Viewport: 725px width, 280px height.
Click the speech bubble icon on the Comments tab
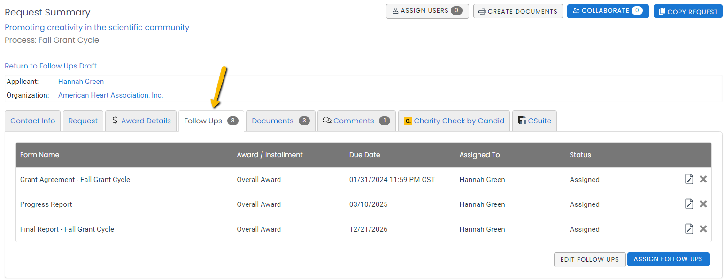[327, 121]
